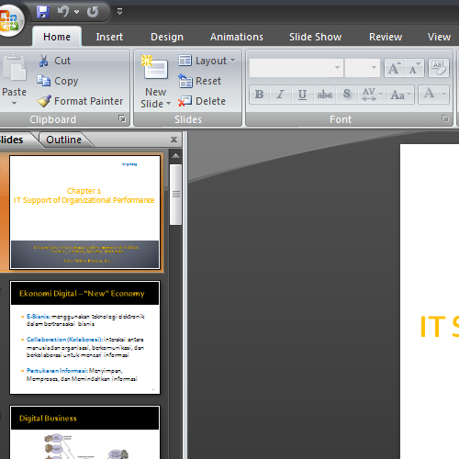Decrease font size with Shrink Font

click(414, 68)
